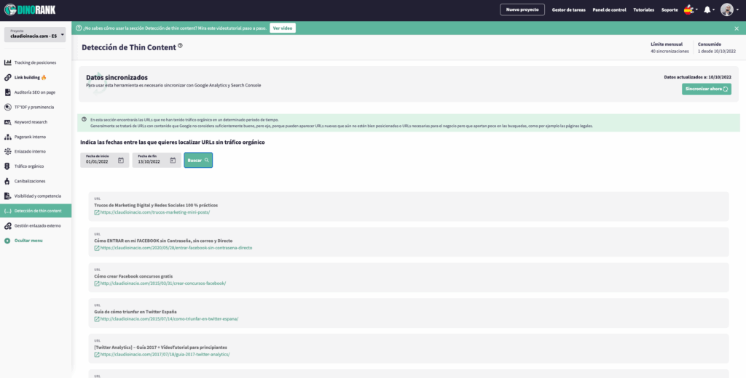Click the DinoRank logo
This screenshot has height=378, width=746.
pos(29,9)
